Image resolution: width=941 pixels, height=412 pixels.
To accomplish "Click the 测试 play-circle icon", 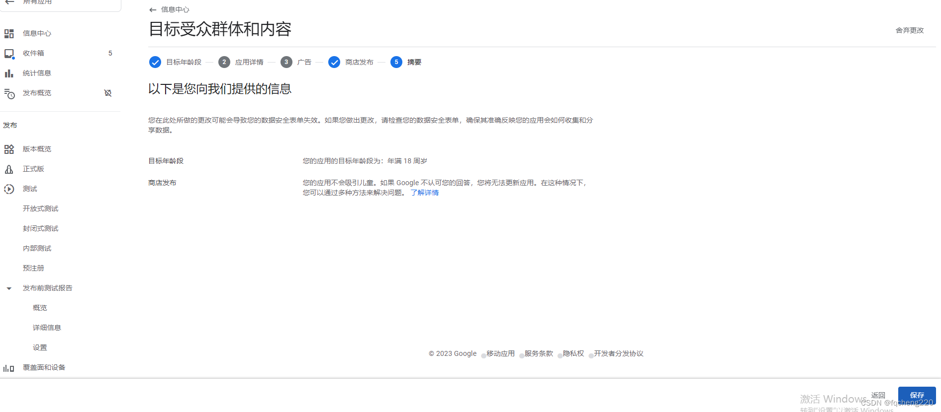I will tap(9, 189).
